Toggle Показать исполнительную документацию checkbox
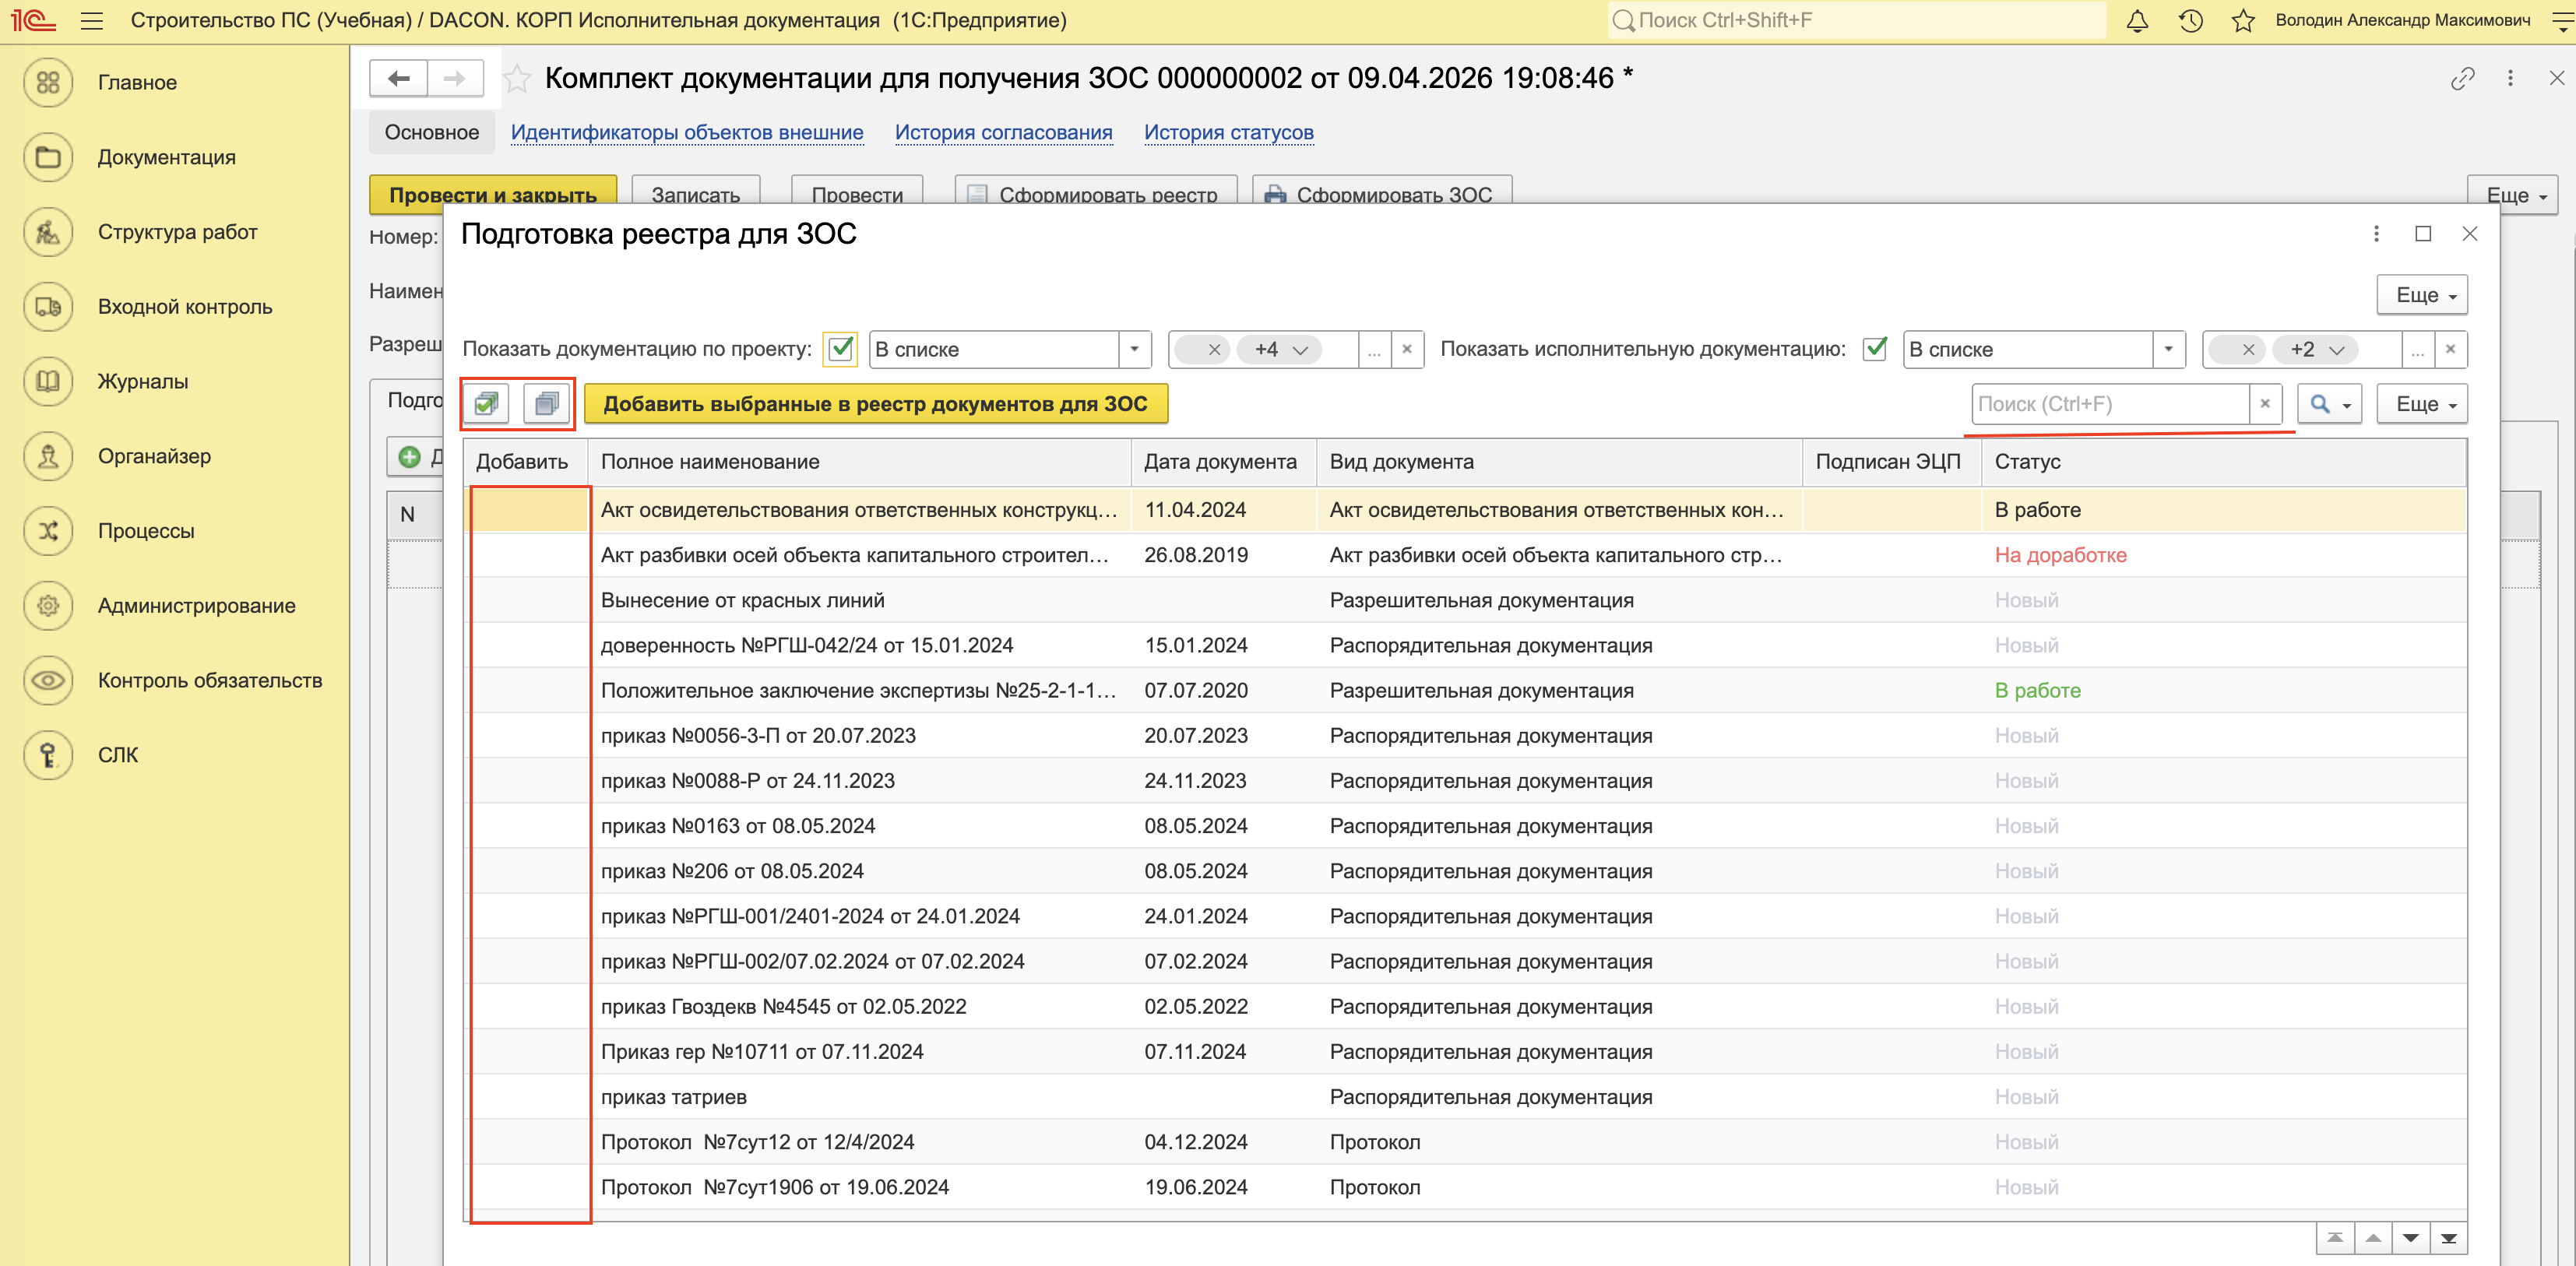 (x=1875, y=349)
